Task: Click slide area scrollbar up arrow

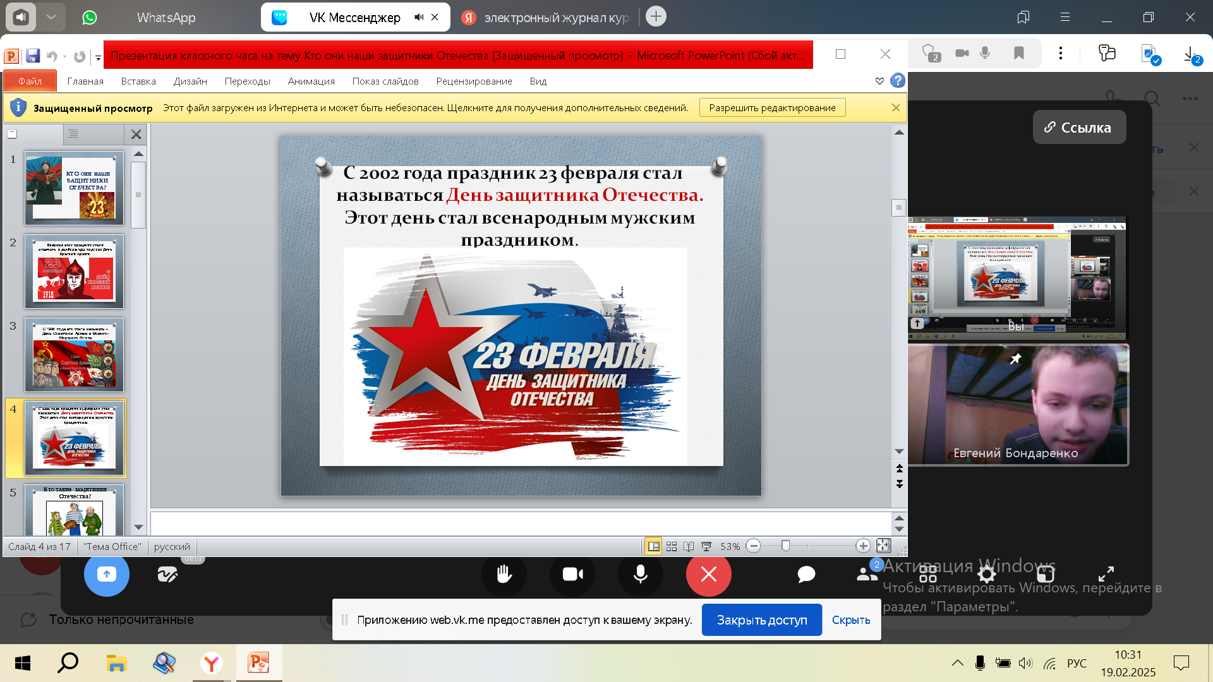Action: (899, 133)
